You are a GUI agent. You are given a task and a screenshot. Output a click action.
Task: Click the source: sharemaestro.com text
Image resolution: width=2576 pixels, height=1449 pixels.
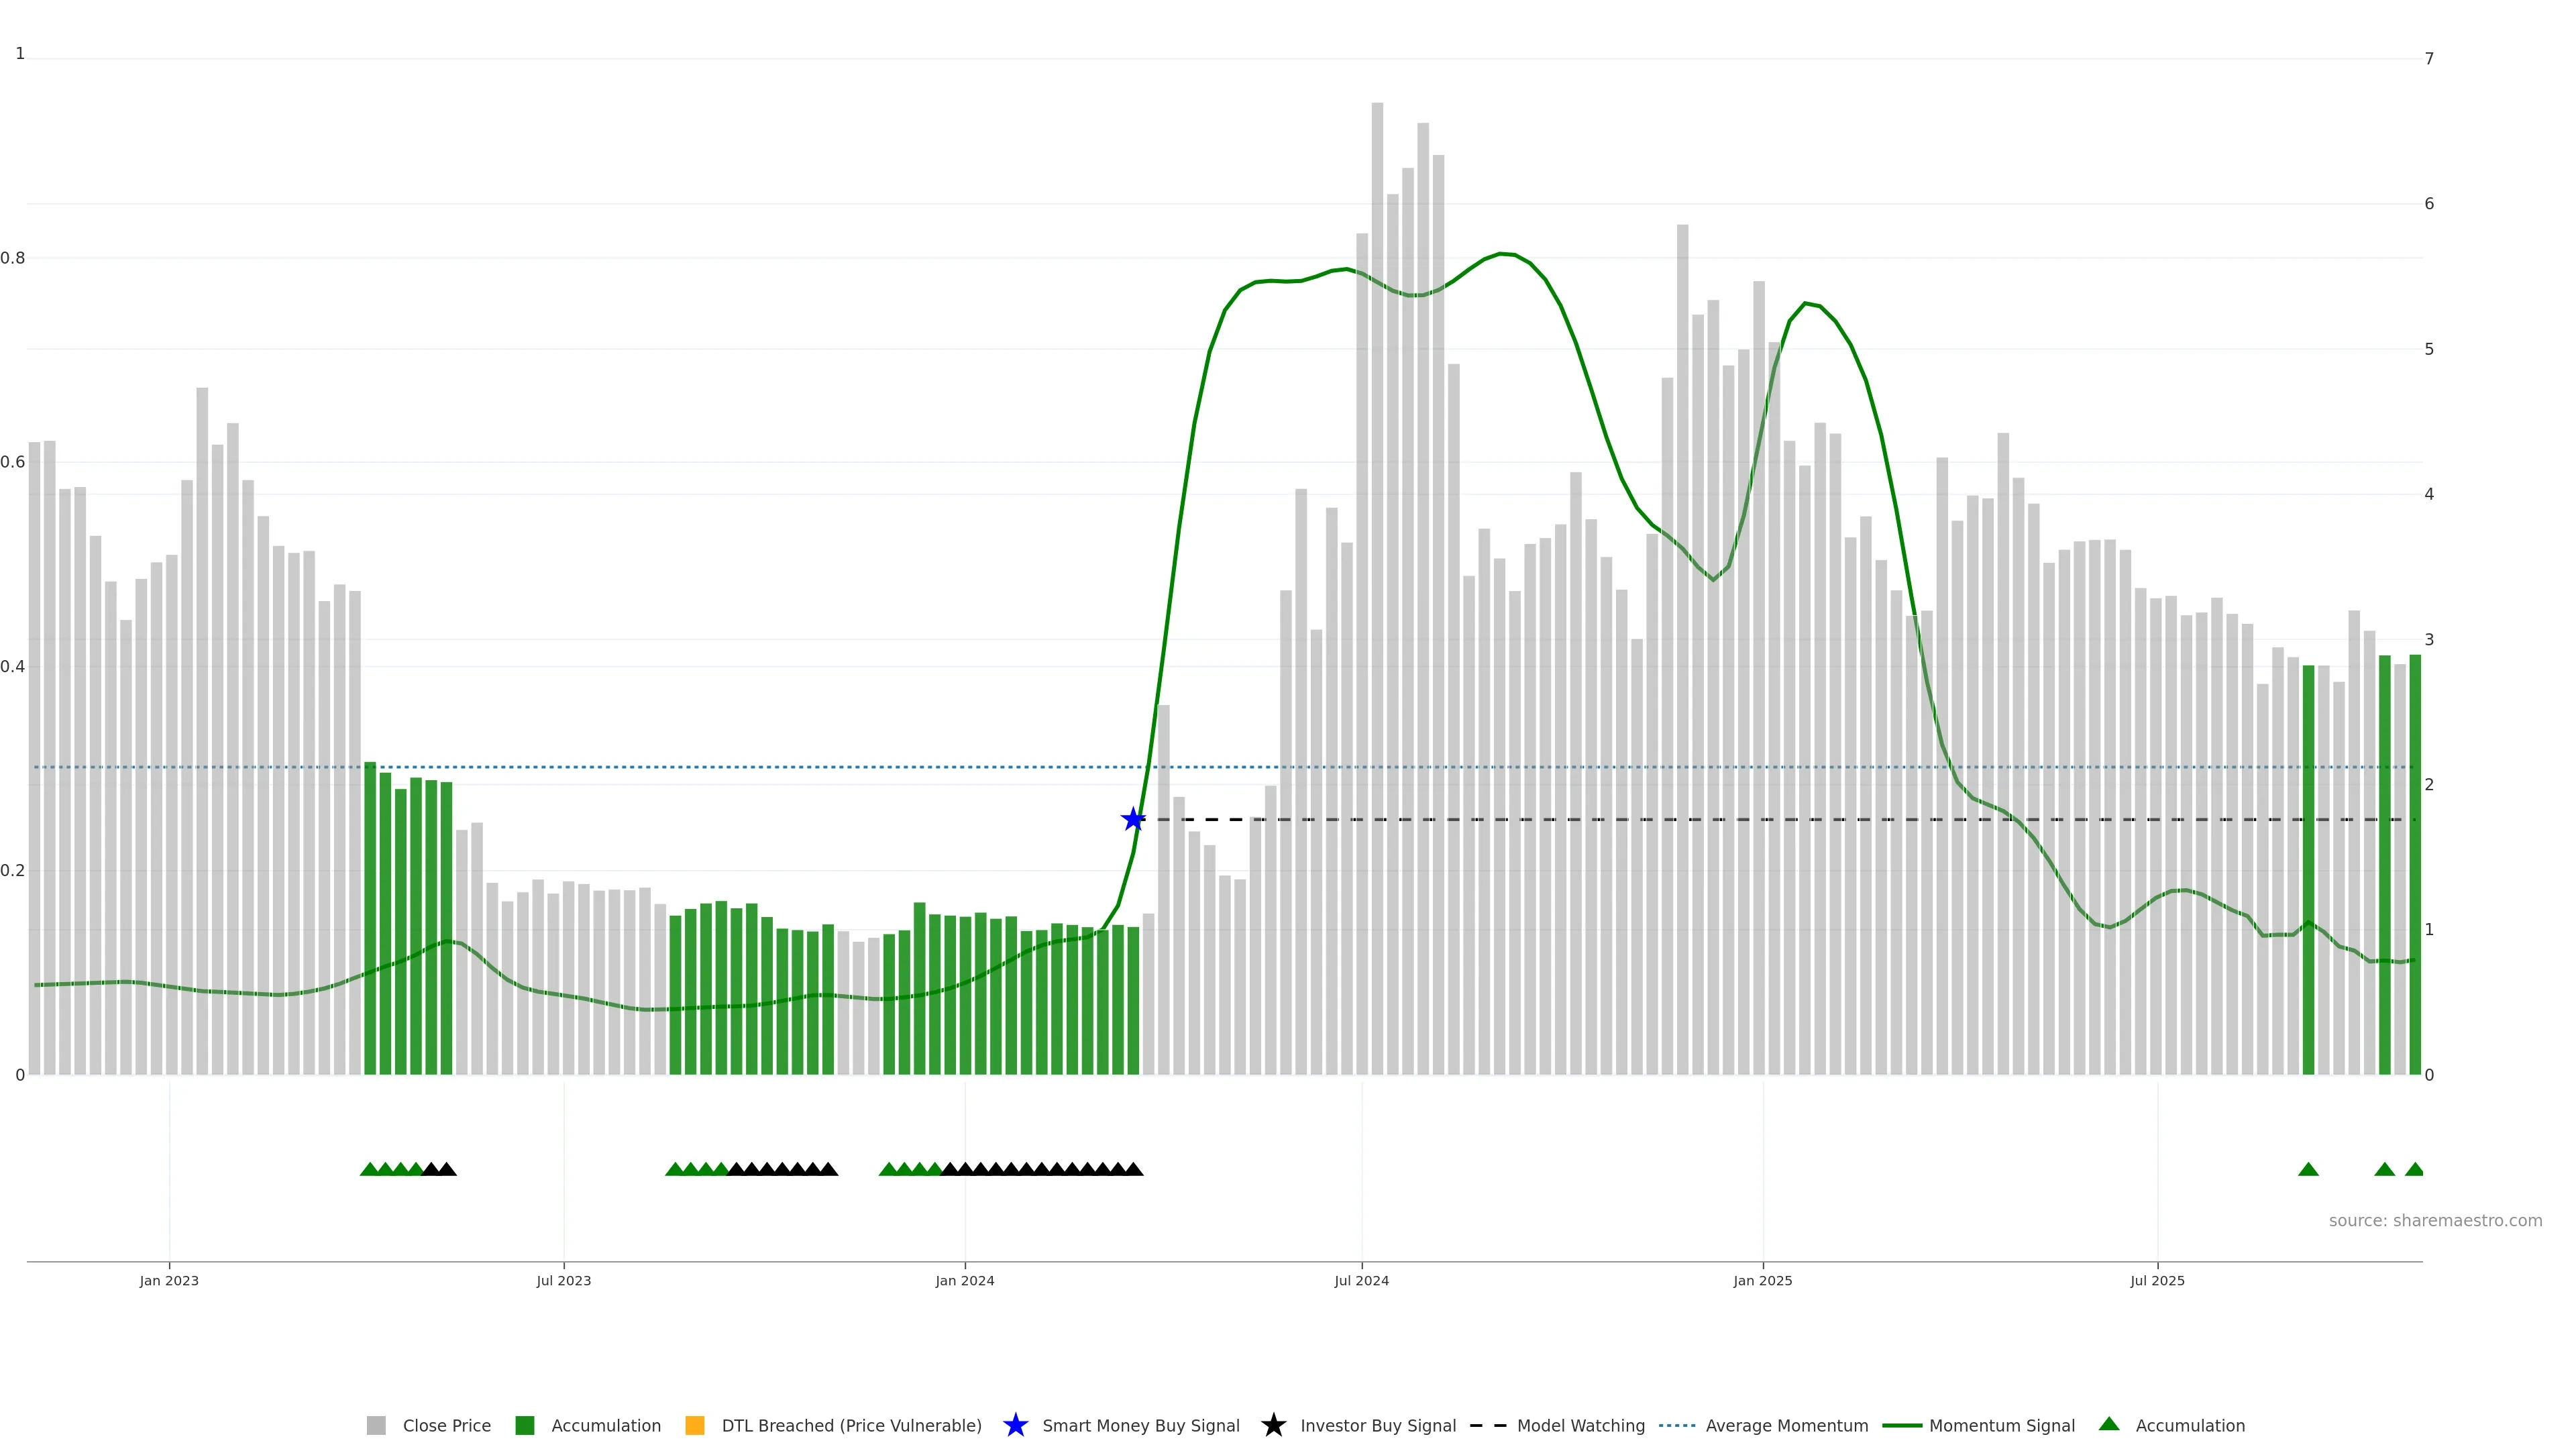click(2435, 1221)
